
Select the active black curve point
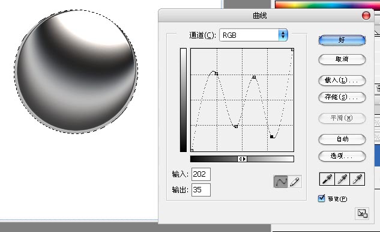tap(272, 137)
